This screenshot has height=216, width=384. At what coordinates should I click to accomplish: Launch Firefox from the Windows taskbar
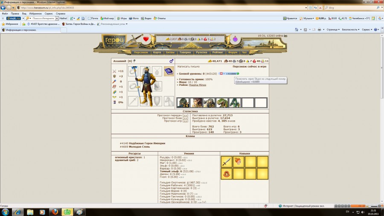[55, 212]
